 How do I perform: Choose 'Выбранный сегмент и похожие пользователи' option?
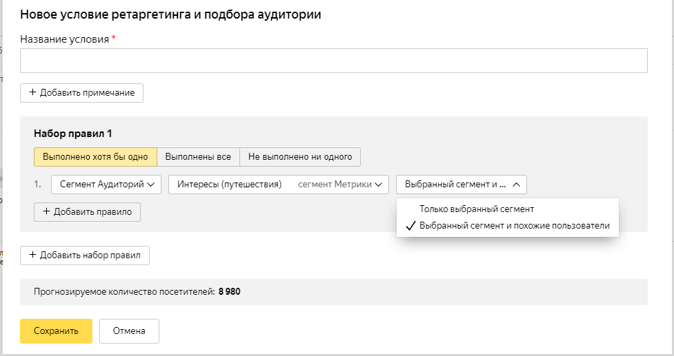(507, 226)
